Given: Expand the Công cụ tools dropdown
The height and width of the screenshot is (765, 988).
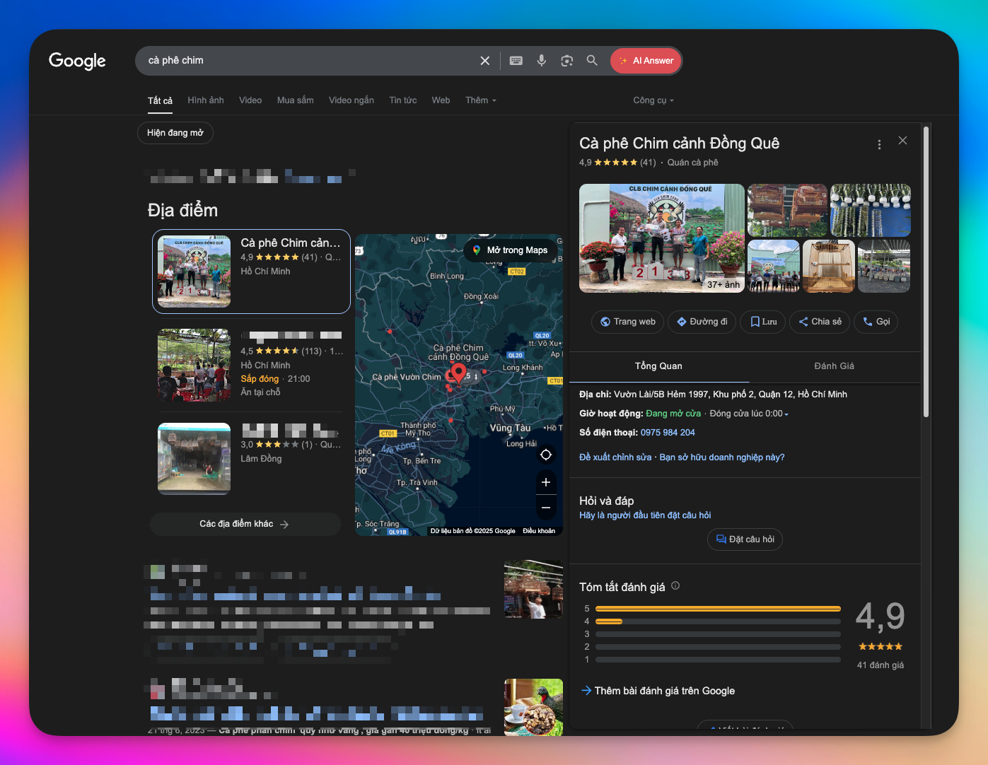Looking at the screenshot, I should pyautogui.click(x=653, y=100).
